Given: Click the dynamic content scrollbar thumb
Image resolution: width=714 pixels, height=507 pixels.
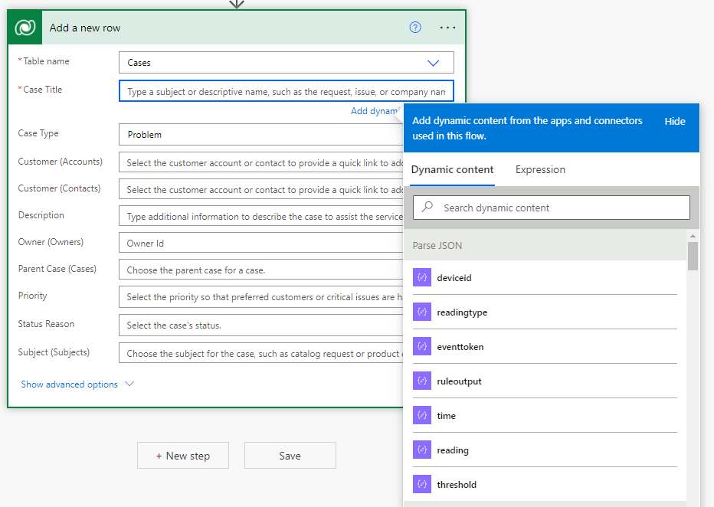Looking at the screenshot, I should coord(693,257).
